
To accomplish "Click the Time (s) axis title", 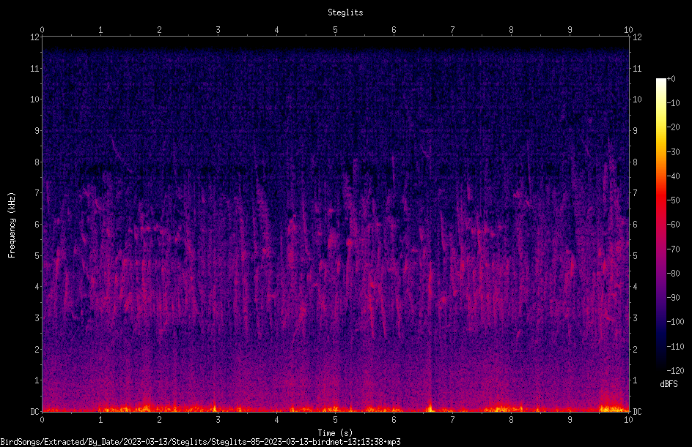I will pos(336,433).
